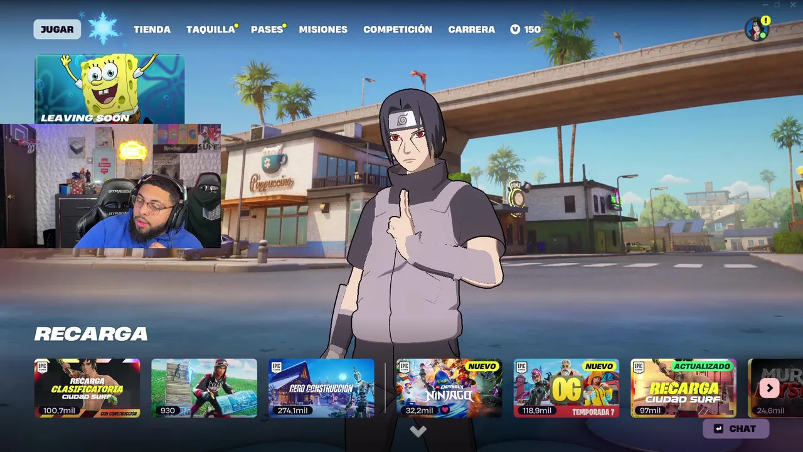The width and height of the screenshot is (803, 452).
Task: Open the SpongeBob Leaving Soon banner
Action: 109,89
